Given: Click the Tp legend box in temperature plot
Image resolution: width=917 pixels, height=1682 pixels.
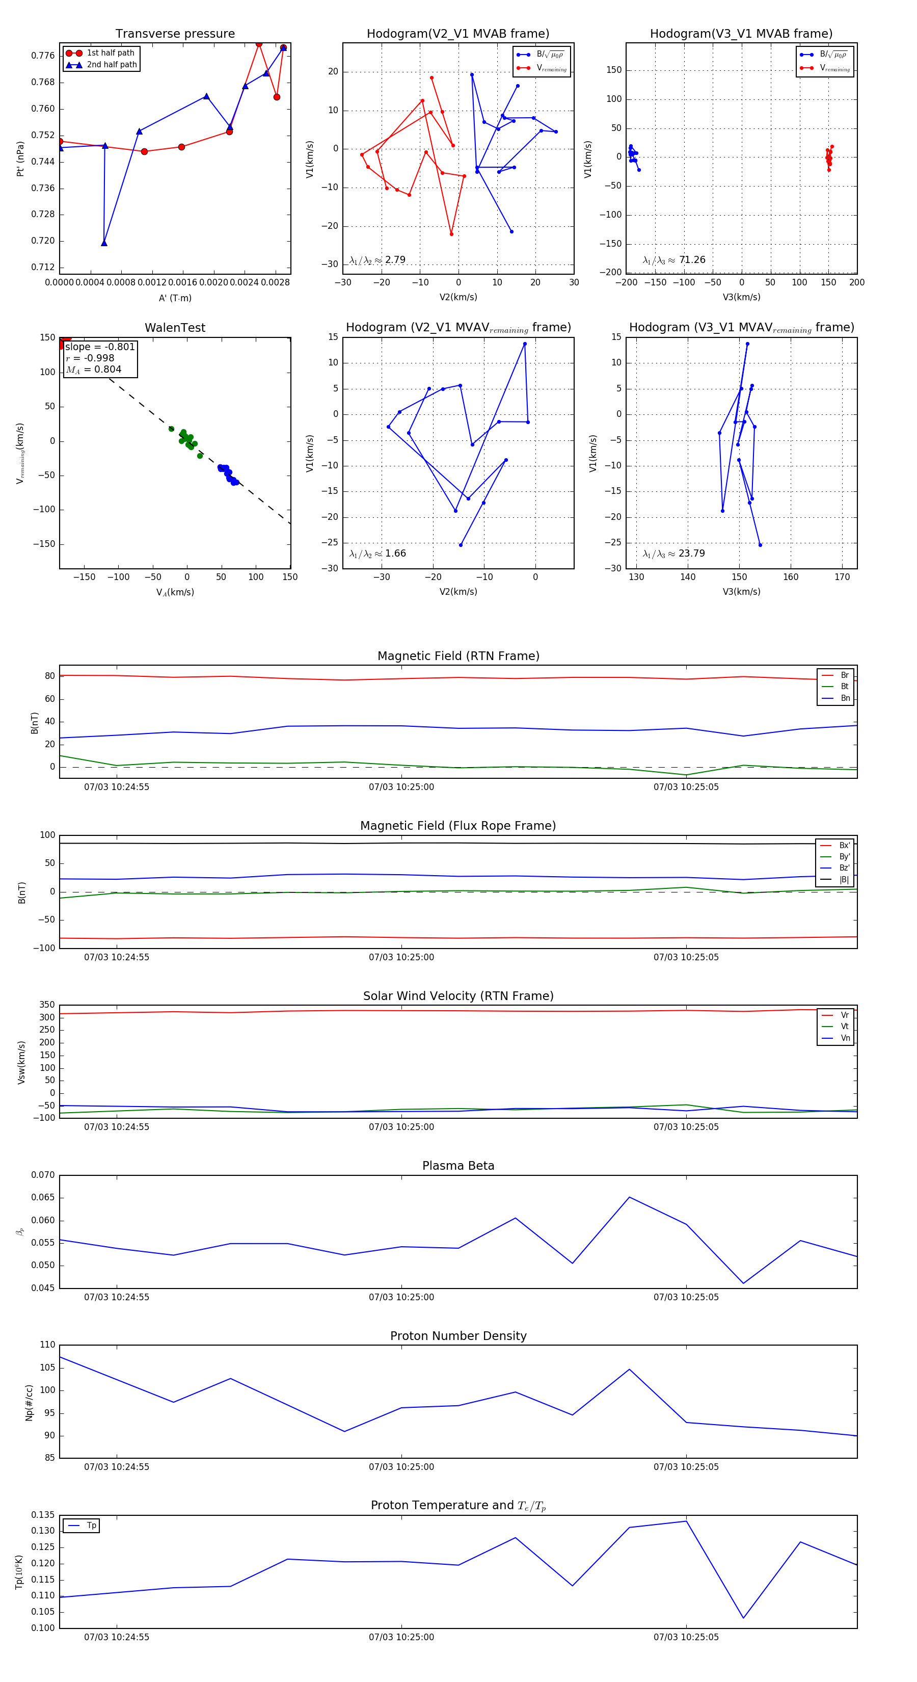Looking at the screenshot, I should (82, 1526).
